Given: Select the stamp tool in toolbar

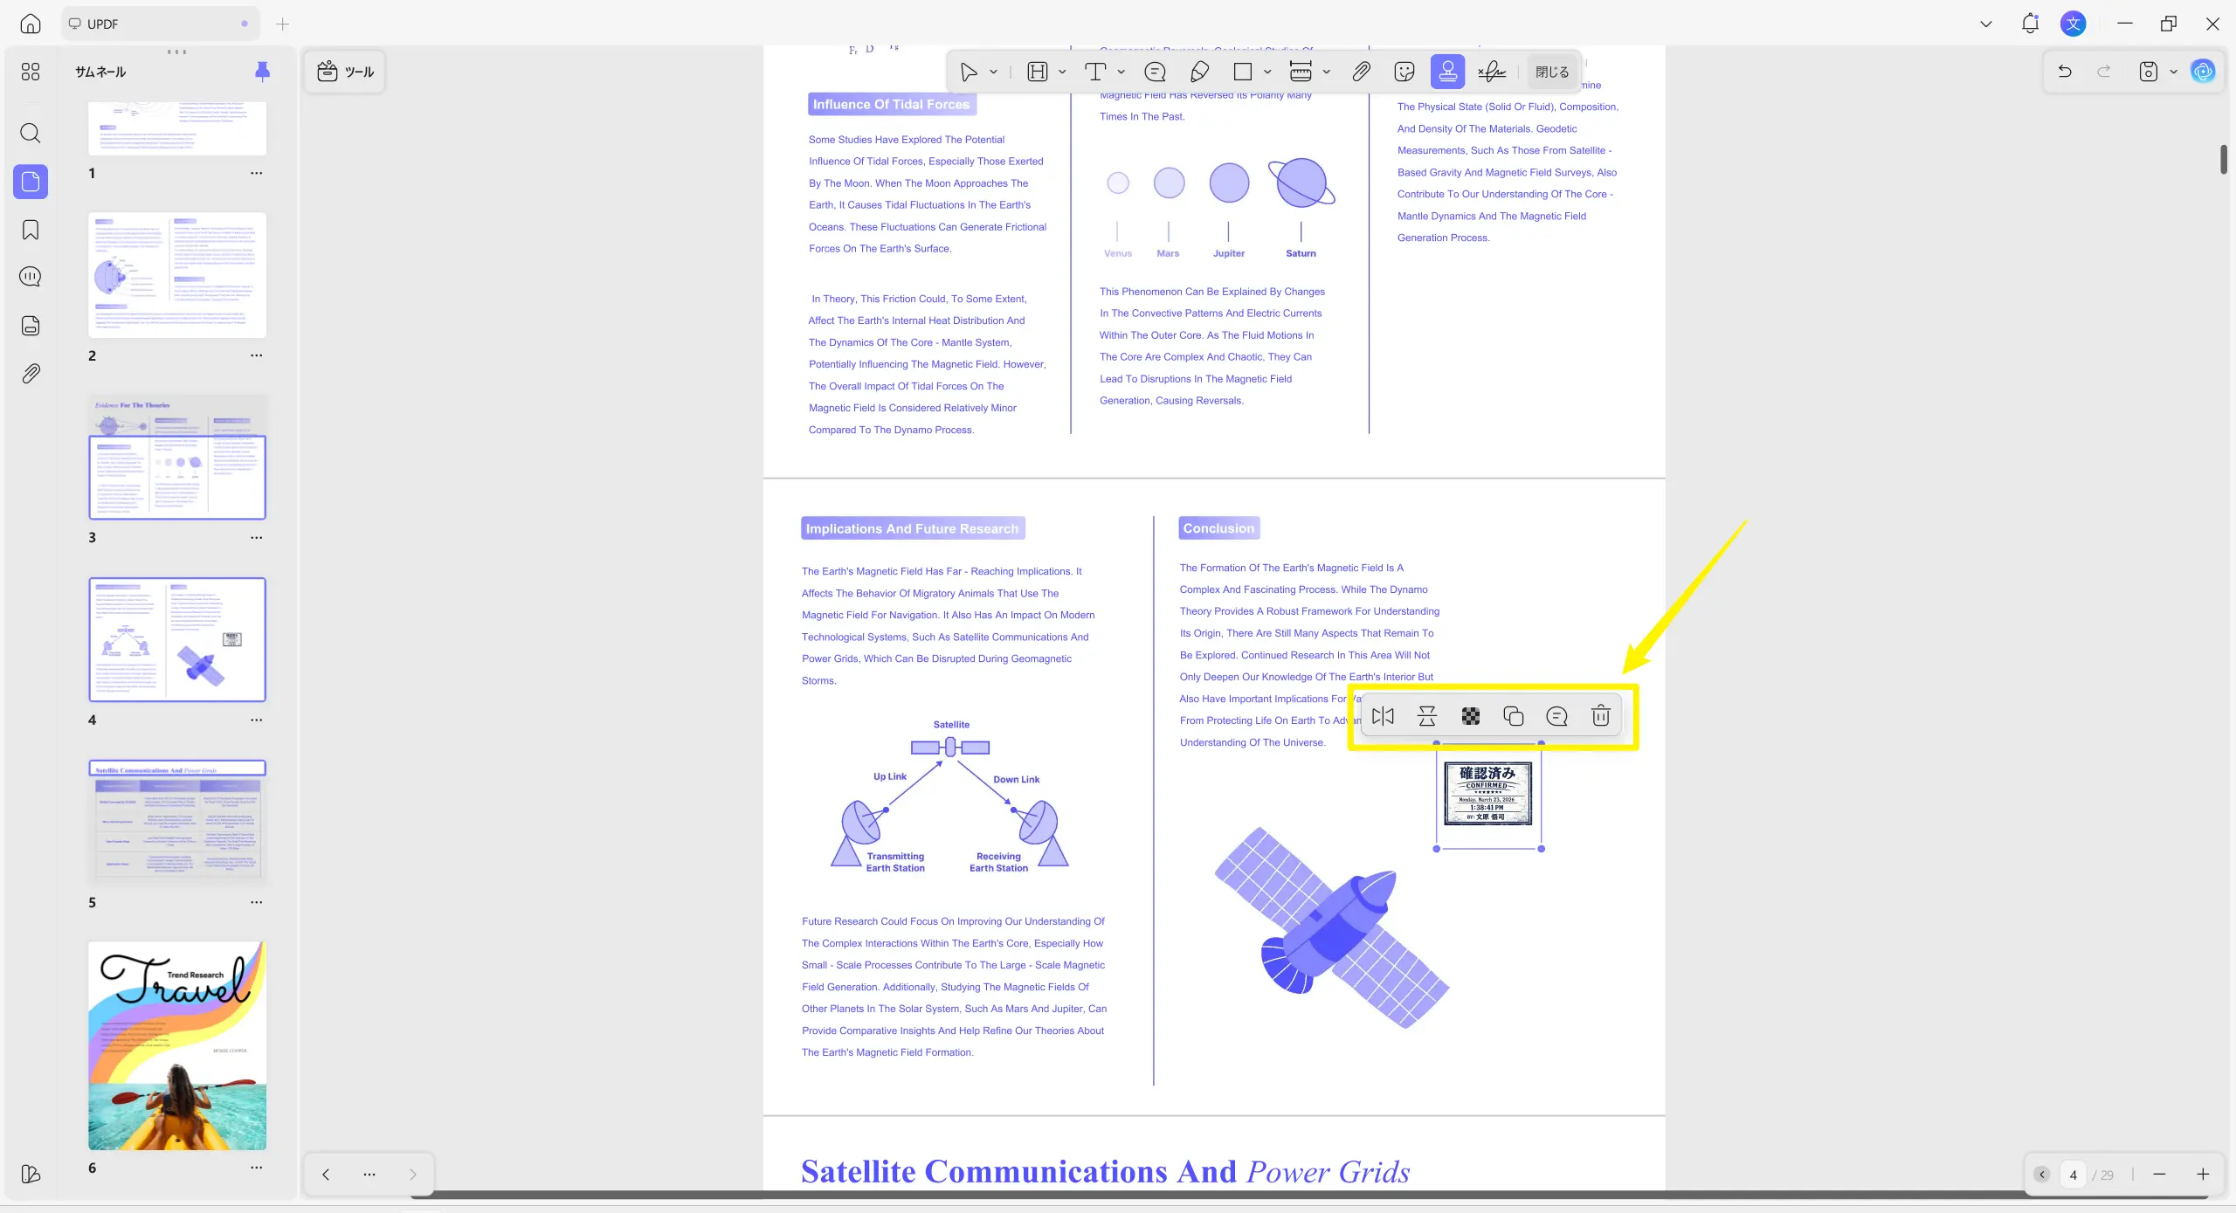Looking at the screenshot, I should 1447,72.
